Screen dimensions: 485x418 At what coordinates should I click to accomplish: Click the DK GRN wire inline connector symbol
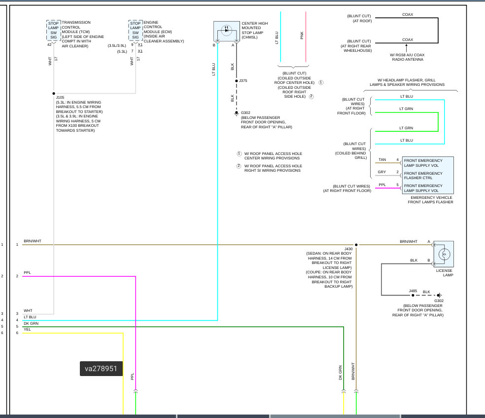[344, 392]
